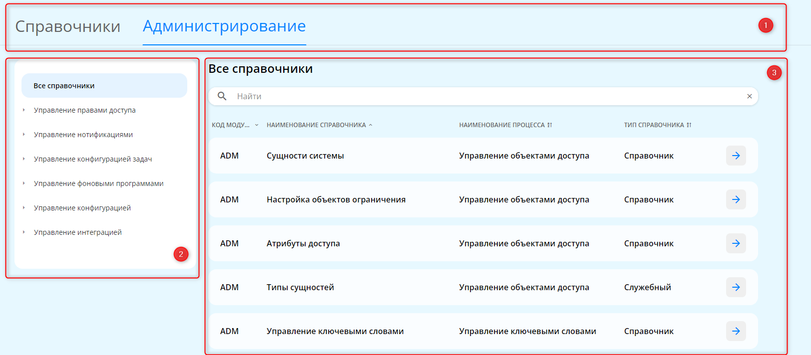Click process name in Атрибуты доступа row

(524, 243)
